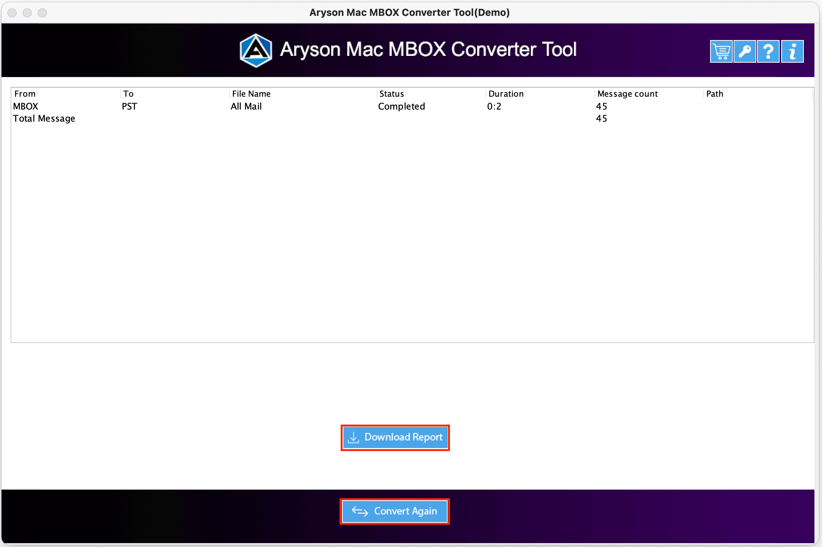Close the window with red button

pyautogui.click(x=12, y=13)
